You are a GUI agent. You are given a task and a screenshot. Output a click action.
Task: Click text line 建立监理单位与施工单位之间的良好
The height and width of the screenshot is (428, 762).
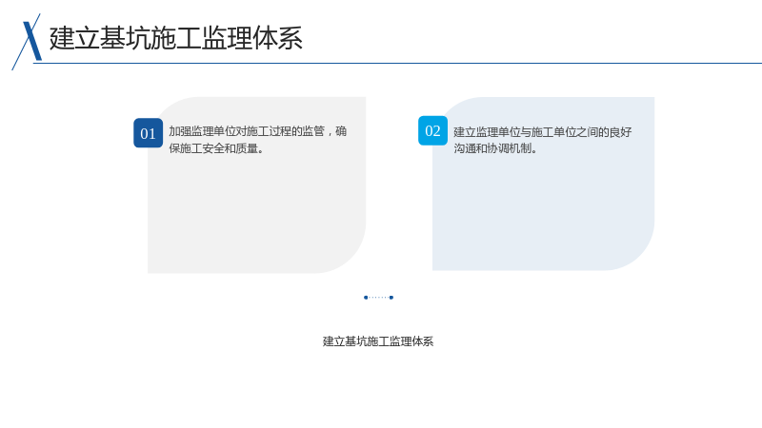coord(542,132)
